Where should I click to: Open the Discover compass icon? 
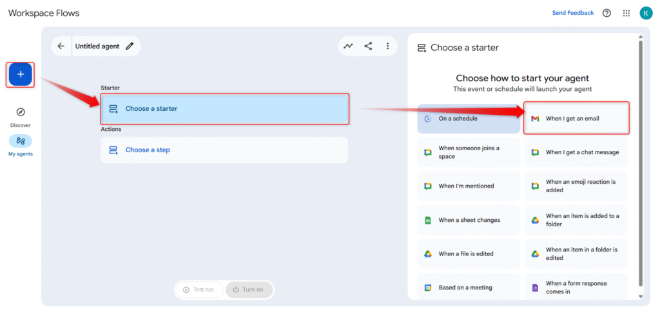tap(20, 112)
